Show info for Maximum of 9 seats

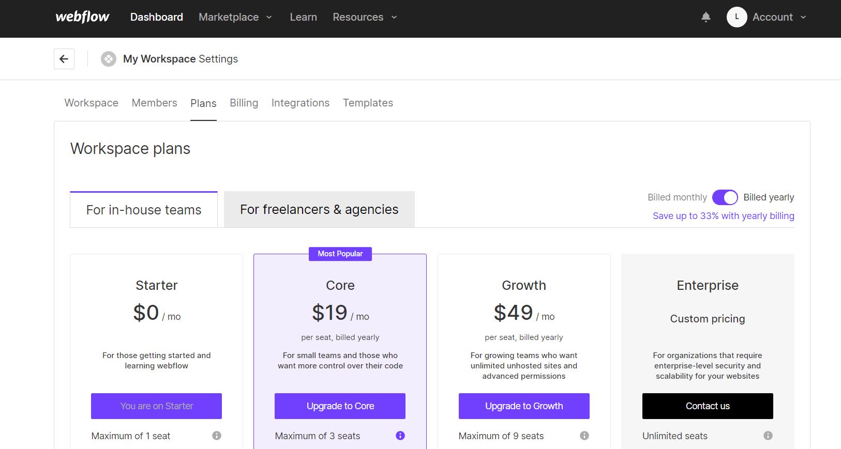click(584, 436)
